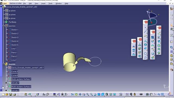The height and width of the screenshot is (98, 174).
Task: Collapse the escaneo tree node
Action: [4, 64]
